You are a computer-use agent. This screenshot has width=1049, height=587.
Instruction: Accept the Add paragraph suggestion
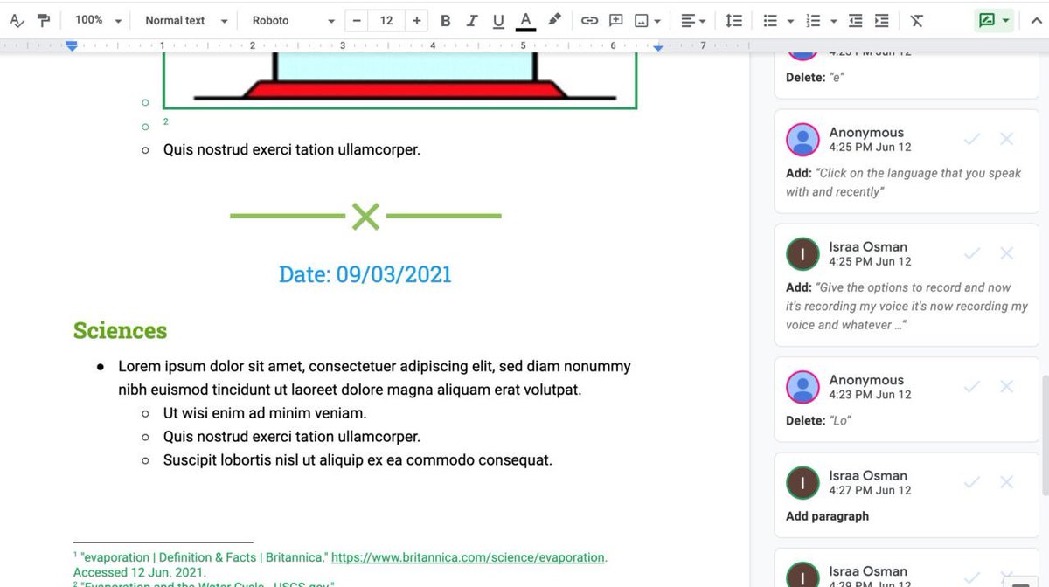click(x=971, y=482)
